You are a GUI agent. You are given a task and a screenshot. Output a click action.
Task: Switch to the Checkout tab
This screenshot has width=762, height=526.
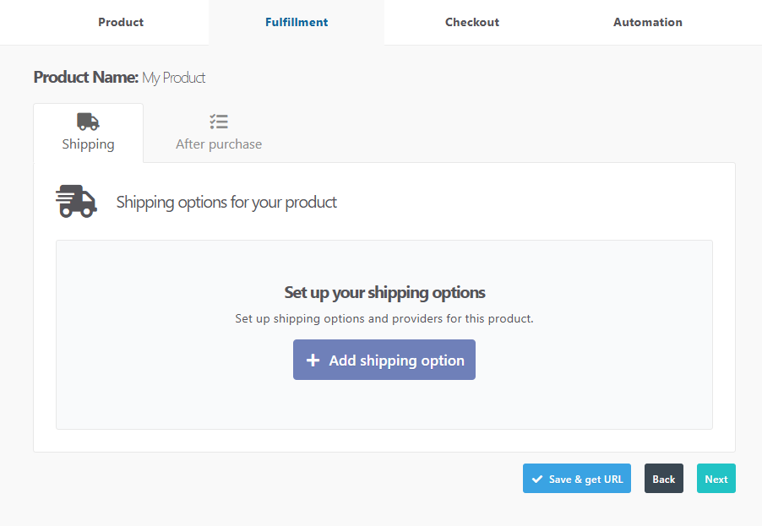point(472,22)
